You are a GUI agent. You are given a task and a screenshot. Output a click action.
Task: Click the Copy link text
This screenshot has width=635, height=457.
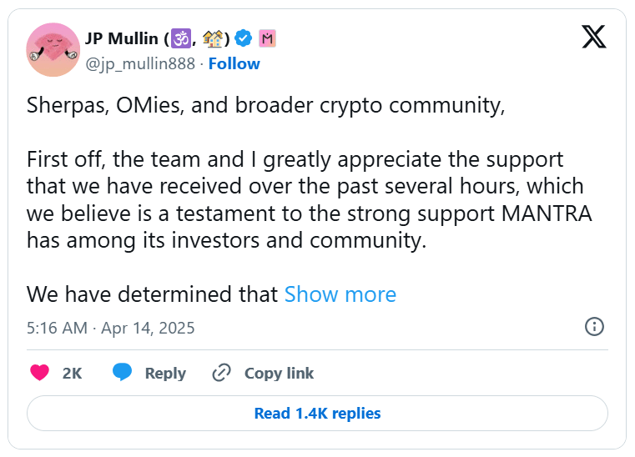point(279,373)
